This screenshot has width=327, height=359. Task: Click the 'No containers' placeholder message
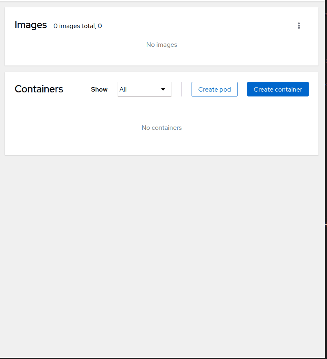[161, 128]
